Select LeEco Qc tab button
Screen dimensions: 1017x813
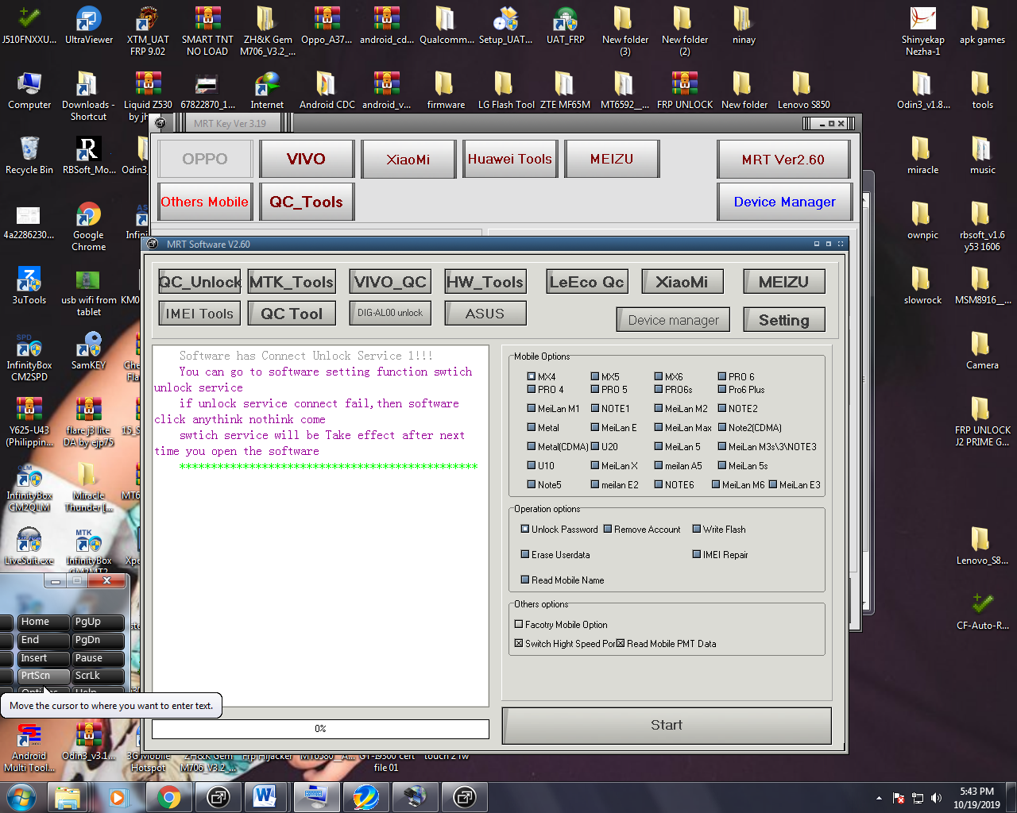coord(587,282)
